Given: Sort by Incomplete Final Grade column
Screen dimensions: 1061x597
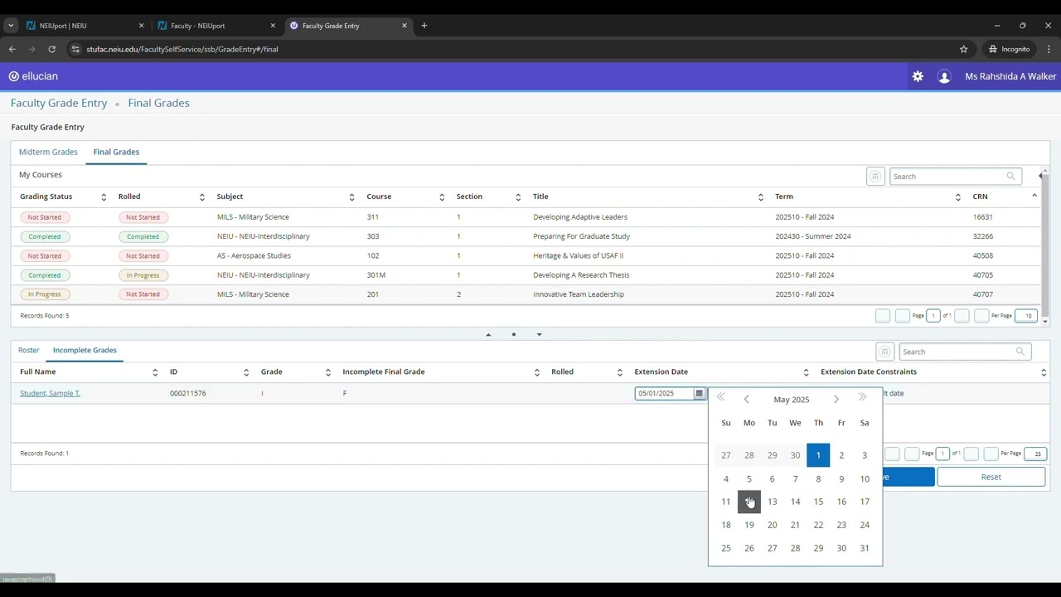Looking at the screenshot, I should 537,372.
